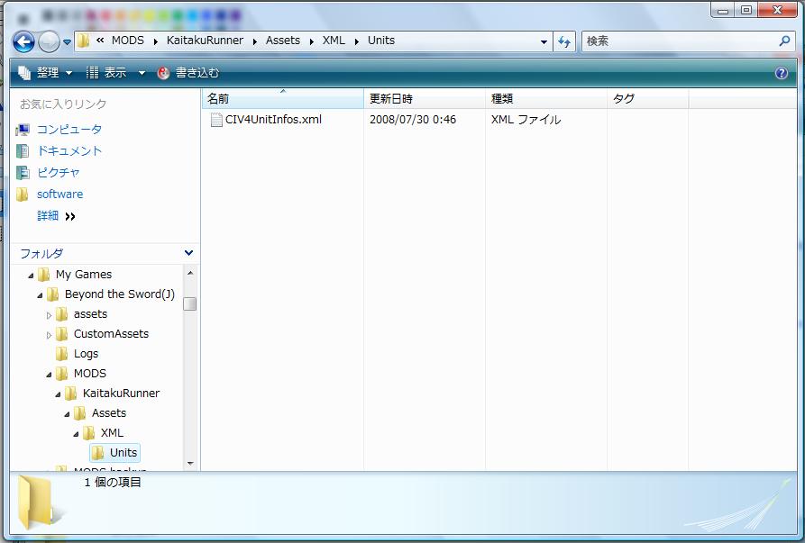Click the refresh button beside address bar
Image resolution: width=805 pixels, height=543 pixels.
[x=565, y=41]
